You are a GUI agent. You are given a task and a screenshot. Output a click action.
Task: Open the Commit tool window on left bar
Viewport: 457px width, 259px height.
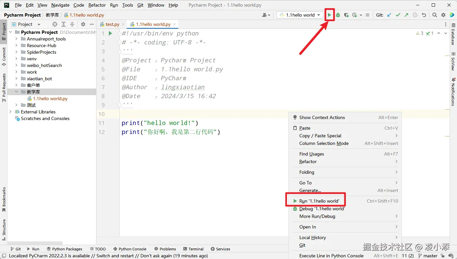pyautogui.click(x=4, y=56)
